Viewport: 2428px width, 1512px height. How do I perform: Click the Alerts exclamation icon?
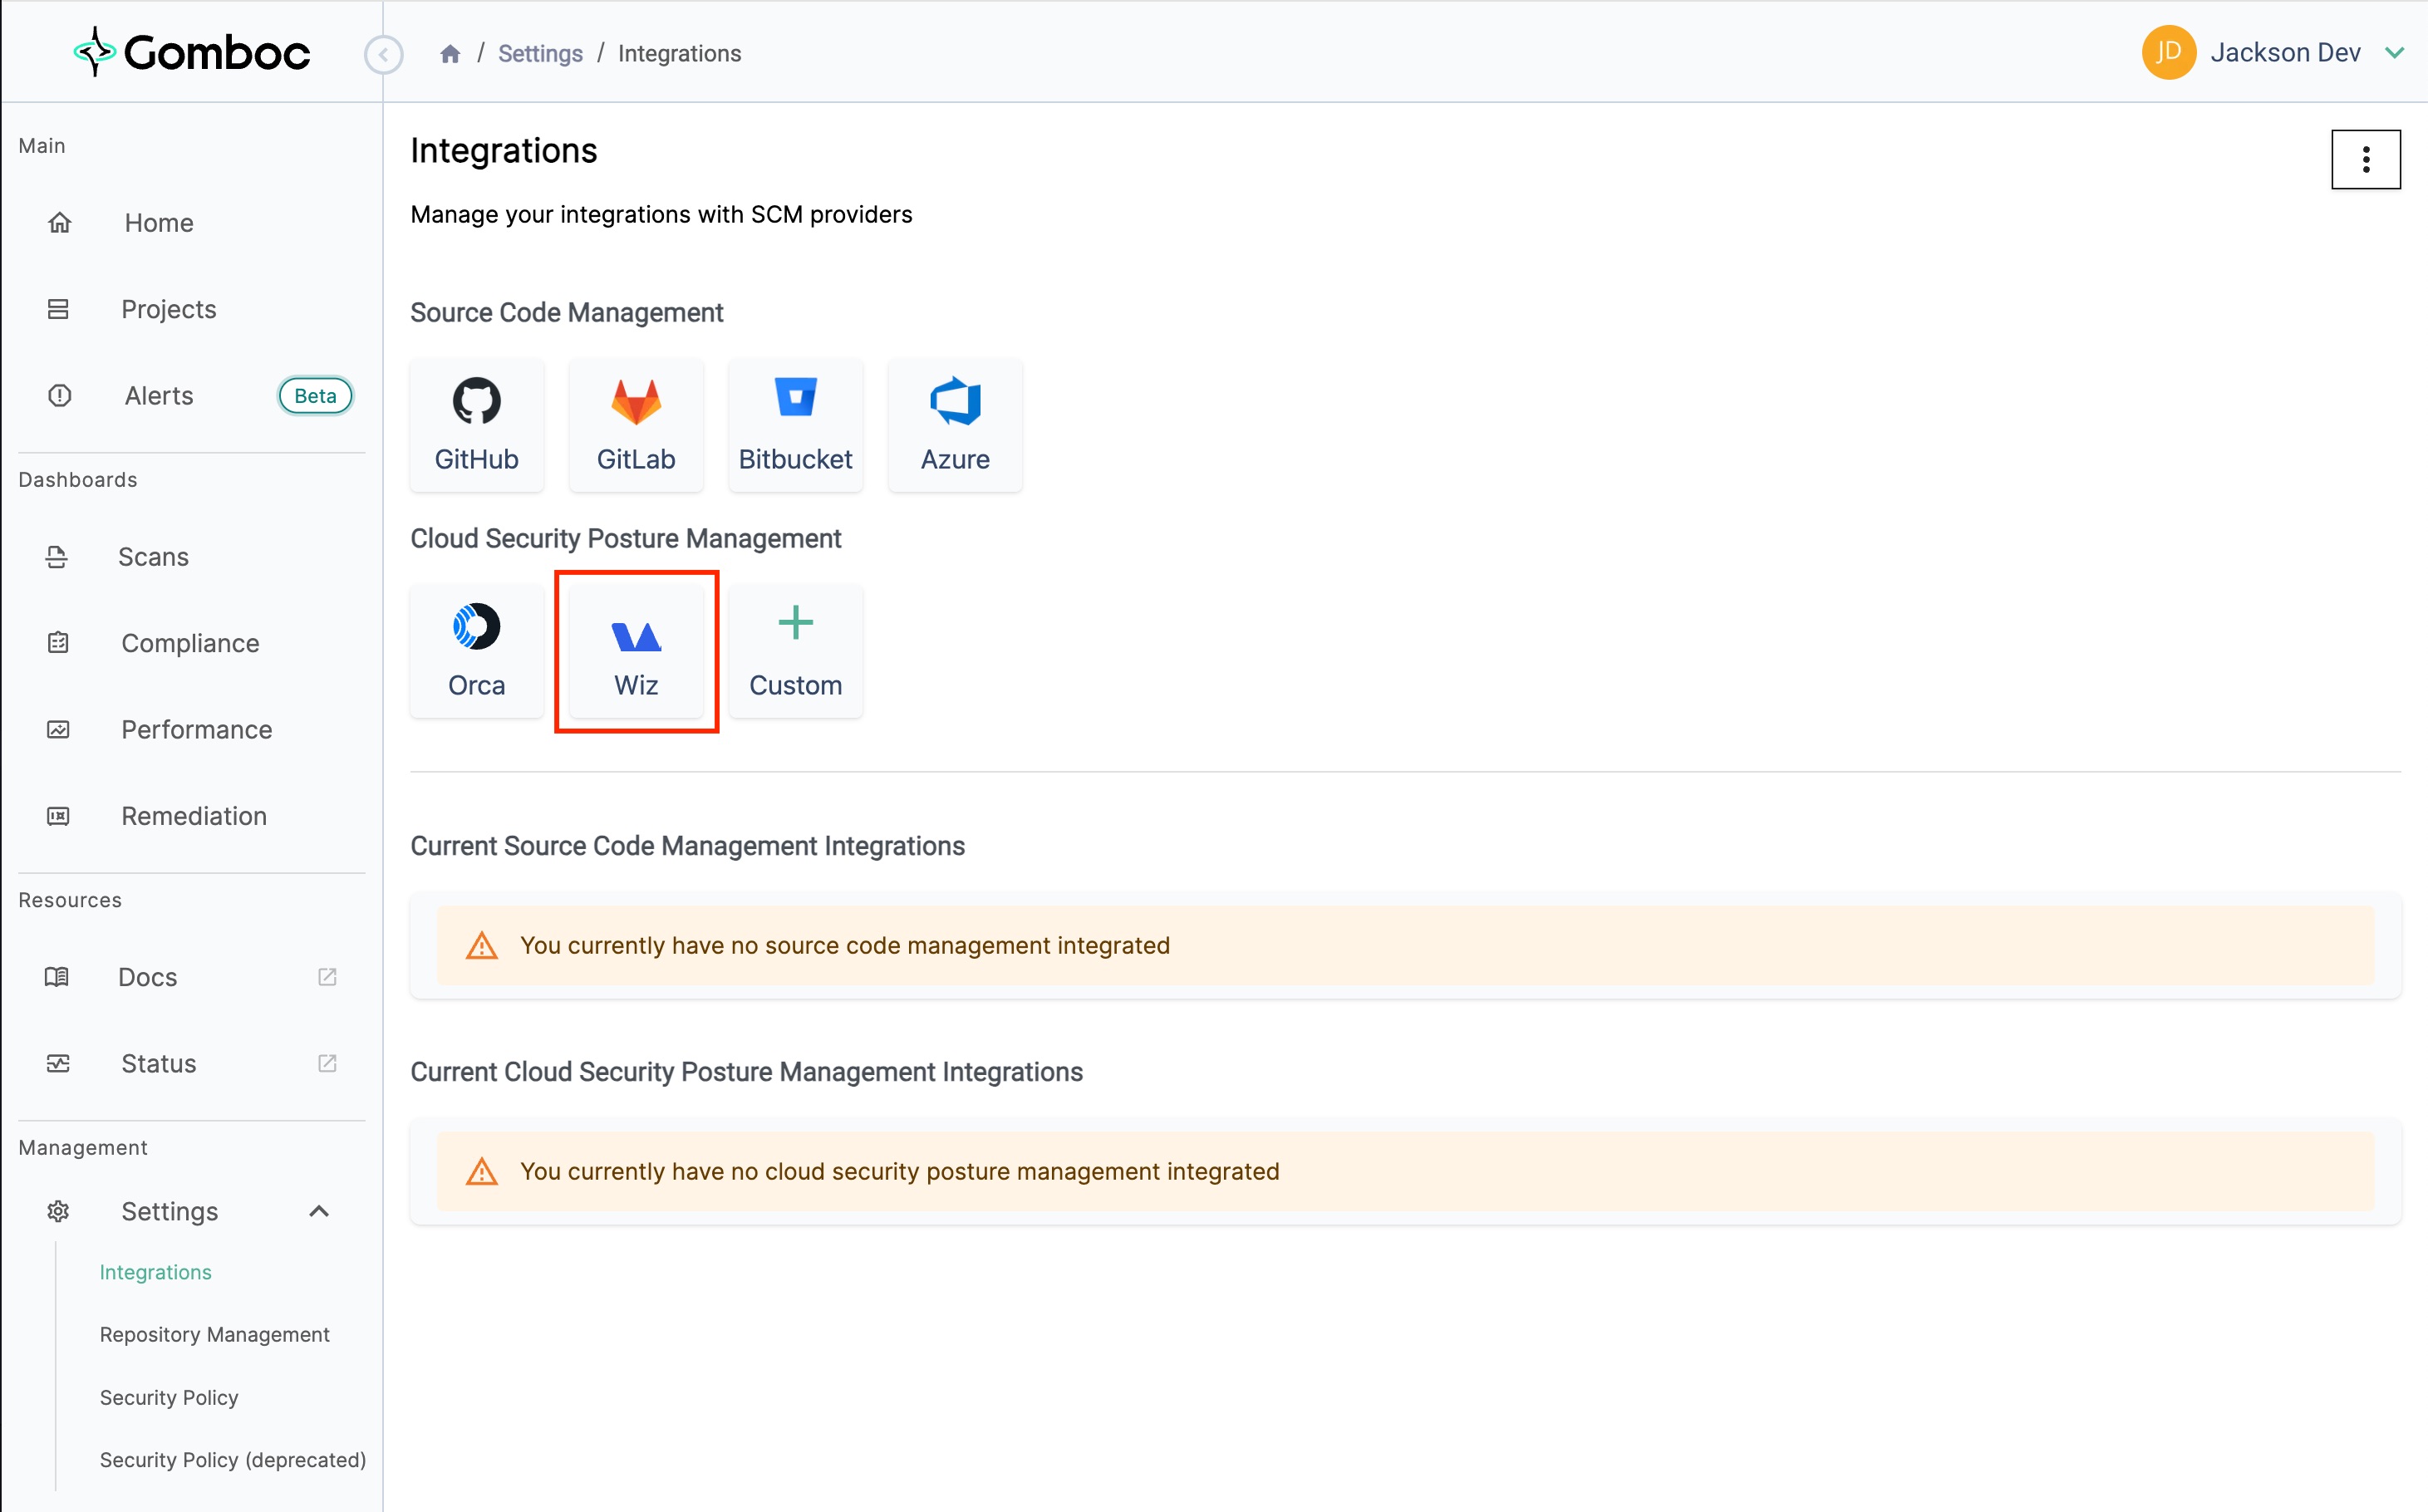(x=59, y=395)
